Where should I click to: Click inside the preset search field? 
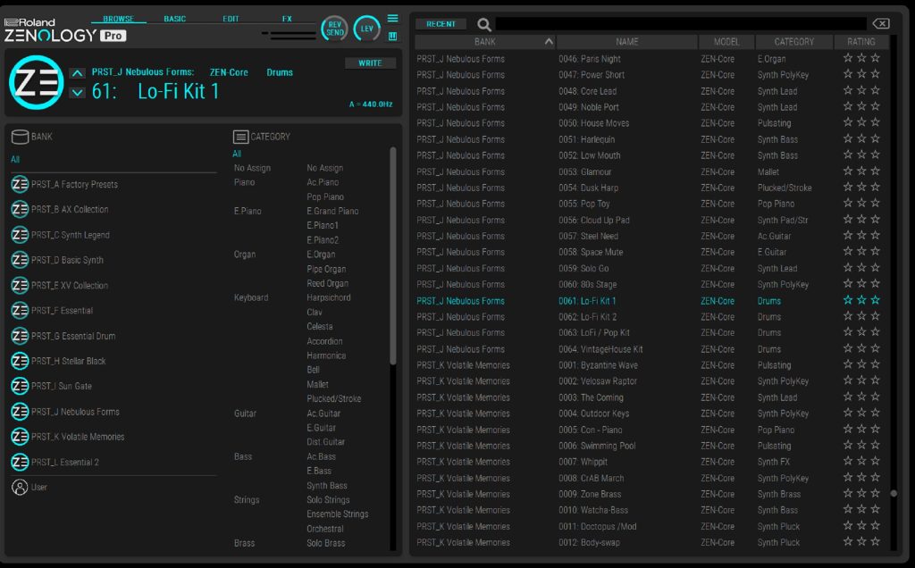679,24
